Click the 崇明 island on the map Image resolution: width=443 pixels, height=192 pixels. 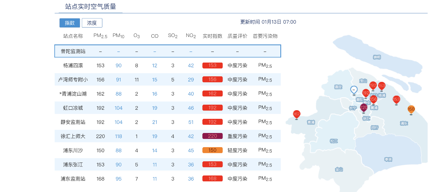377,57
